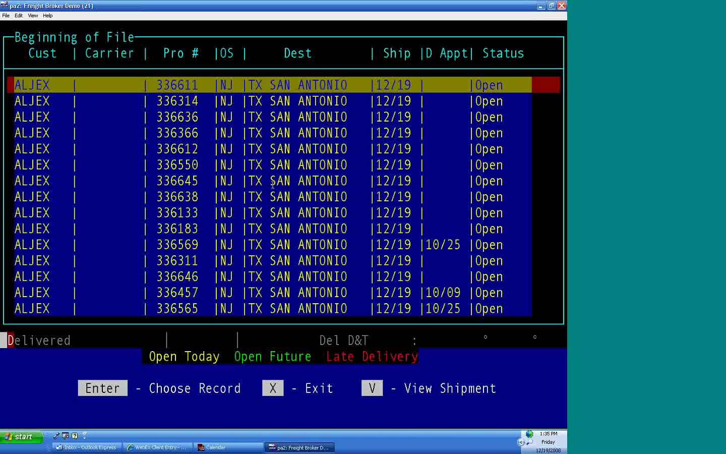Select row with Pro # 336636
The height and width of the screenshot is (454, 726).
pos(273,117)
